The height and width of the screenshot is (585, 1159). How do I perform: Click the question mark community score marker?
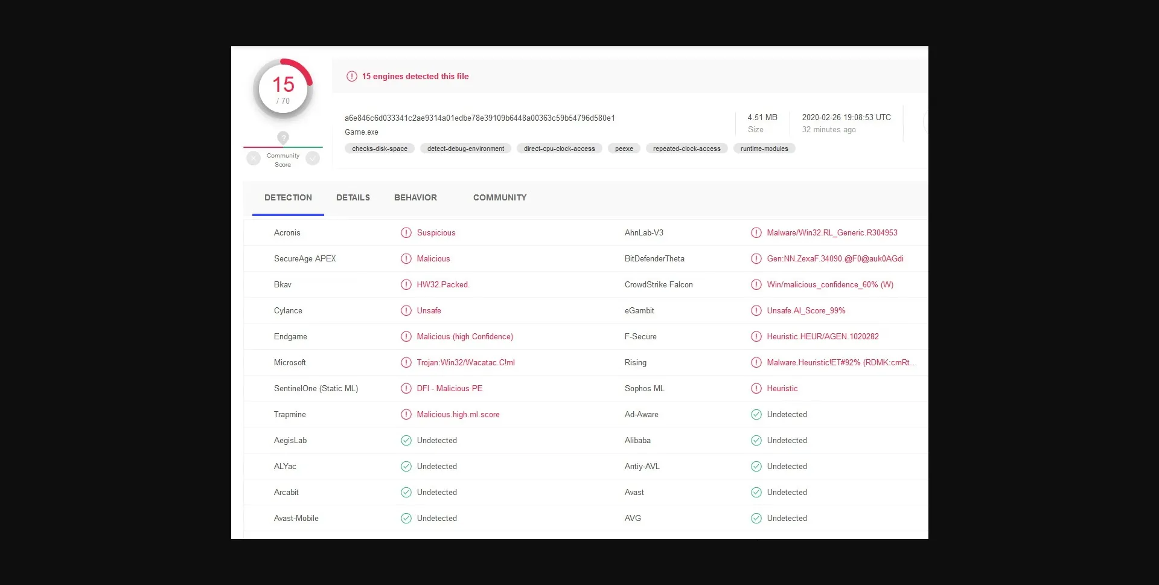tap(283, 138)
